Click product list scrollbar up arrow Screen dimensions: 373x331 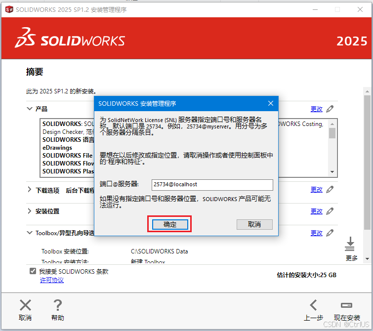click(x=332, y=124)
